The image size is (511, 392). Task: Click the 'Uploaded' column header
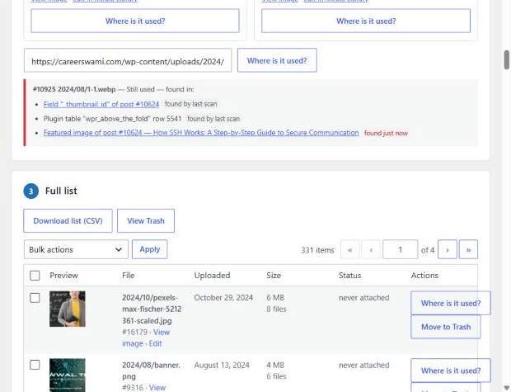(x=212, y=276)
